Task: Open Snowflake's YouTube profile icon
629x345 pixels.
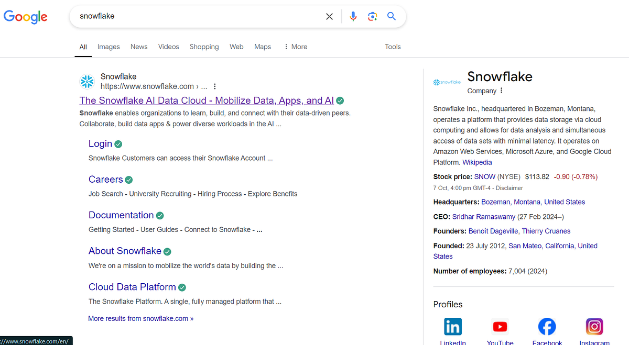Action: click(x=500, y=326)
